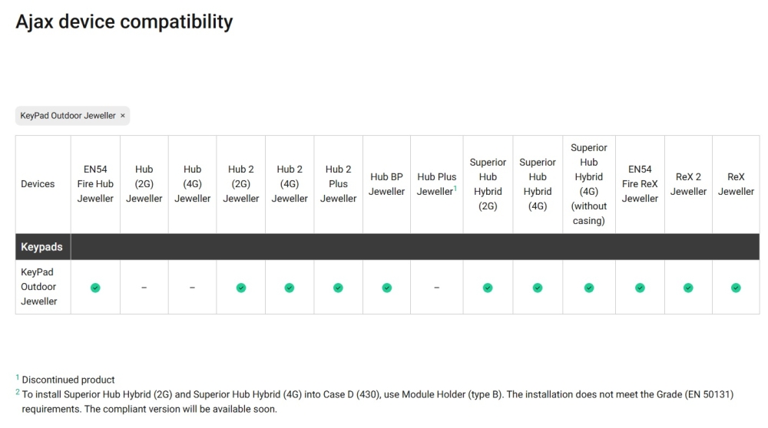Screen dimensions: 768x428
Task: Click green checkmark under EN54 Fire Hub Jeweller
Action: coord(95,288)
